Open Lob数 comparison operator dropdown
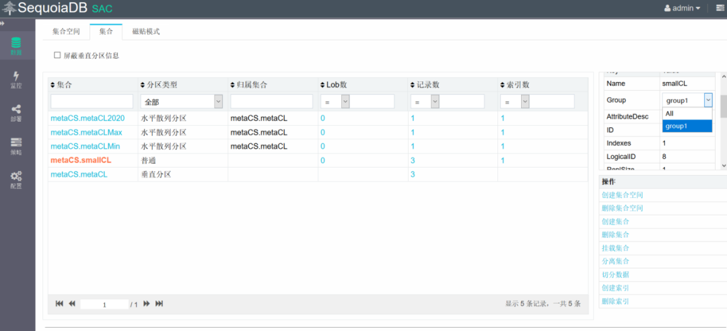 (335, 102)
